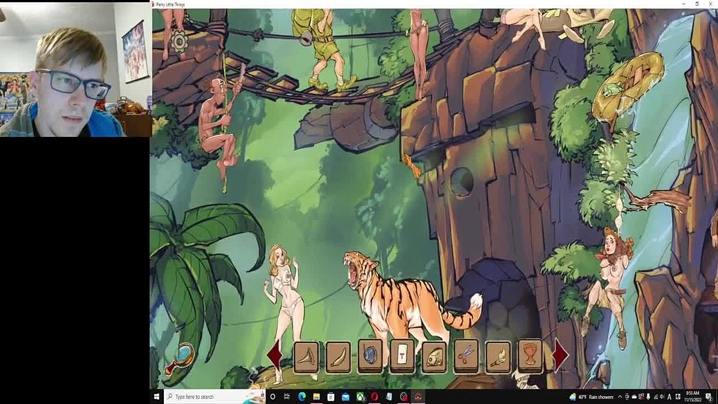Switch to Opera browser in the taskbar
The image size is (718, 404).
coord(375,397)
